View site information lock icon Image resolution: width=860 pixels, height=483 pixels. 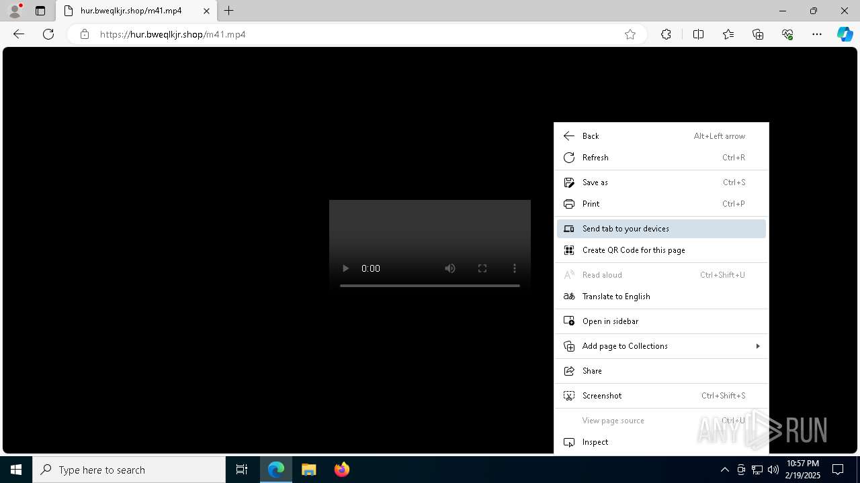[85, 34]
